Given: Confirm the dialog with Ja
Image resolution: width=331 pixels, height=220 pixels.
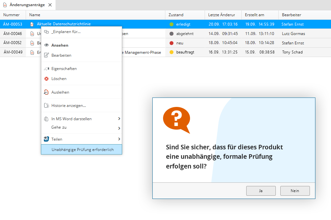Looking at the screenshot, I should click(x=261, y=191).
